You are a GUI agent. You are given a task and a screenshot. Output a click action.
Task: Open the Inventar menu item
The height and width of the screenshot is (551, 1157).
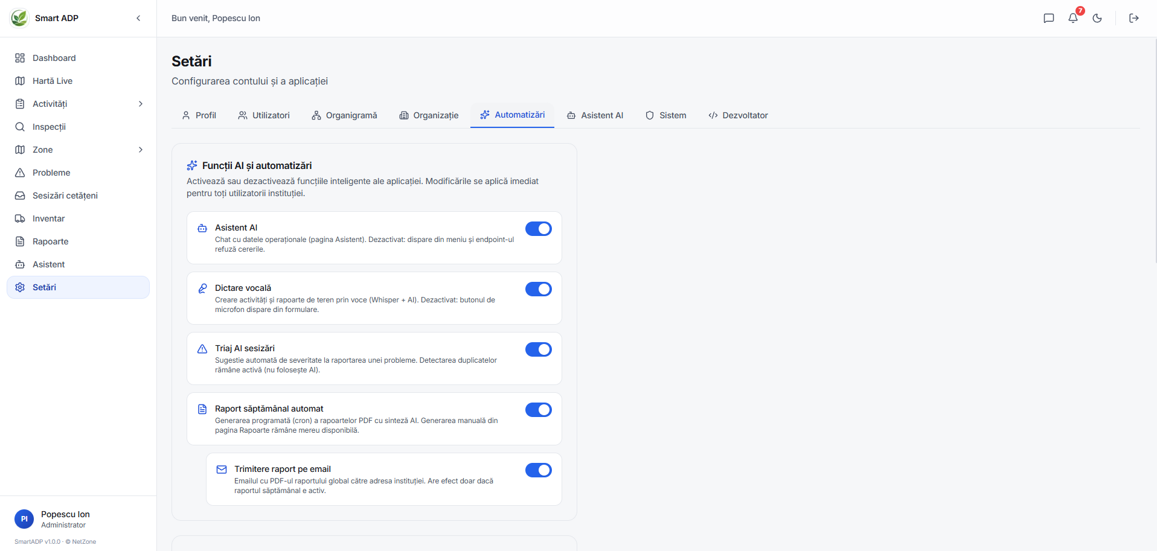click(78, 218)
